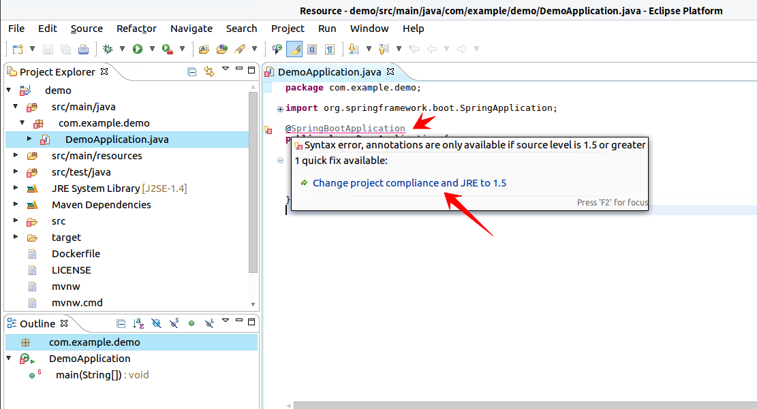Viewport: 757px width, 409px height.
Task: Toggle Mark Occurrences highlighter button
Action: pyautogui.click(x=294, y=49)
